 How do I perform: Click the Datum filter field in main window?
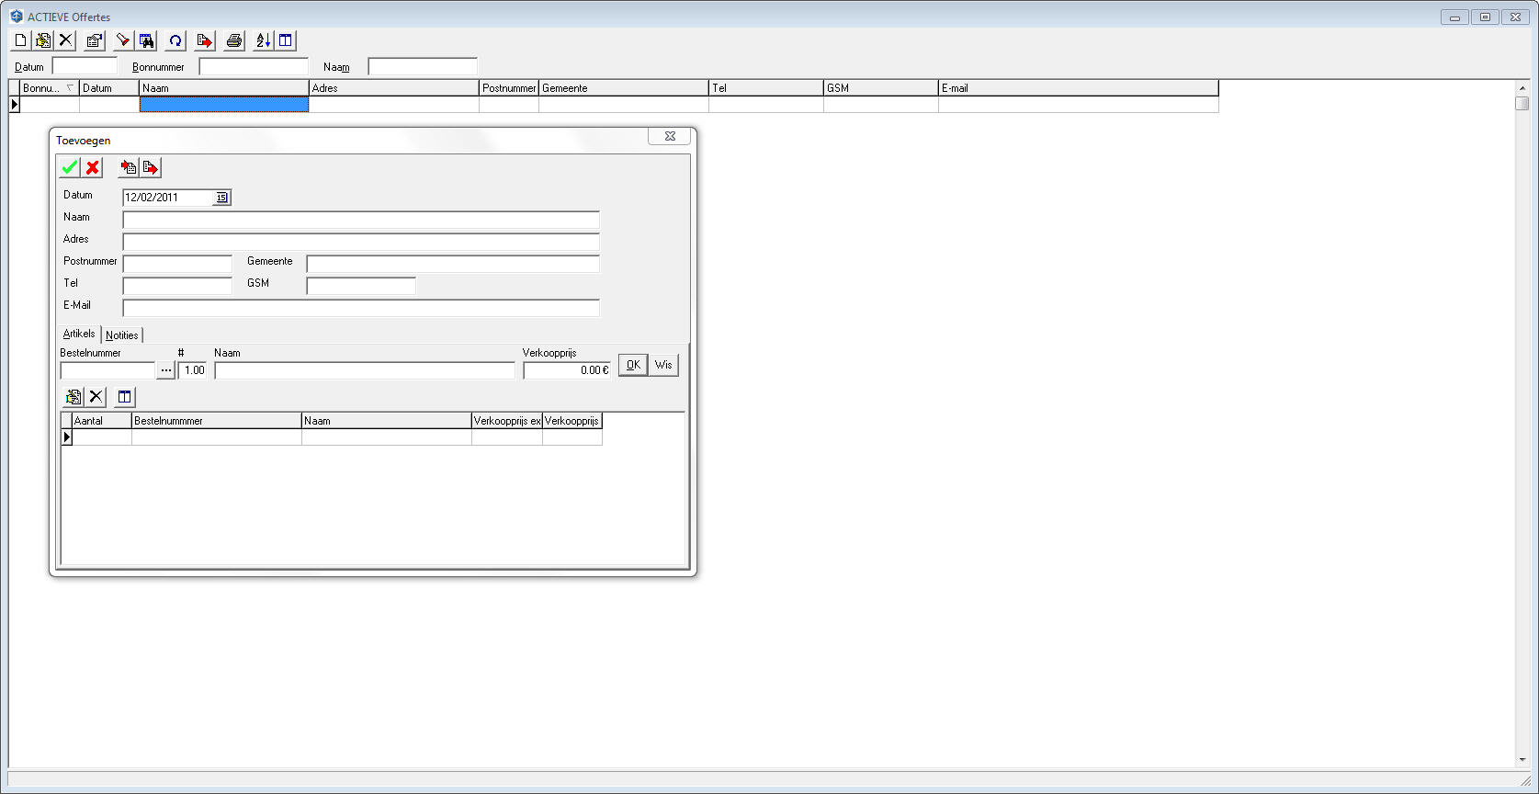click(85, 66)
